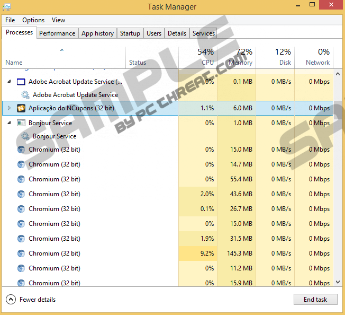
Task: Switch to the App history tab
Action: click(x=97, y=33)
